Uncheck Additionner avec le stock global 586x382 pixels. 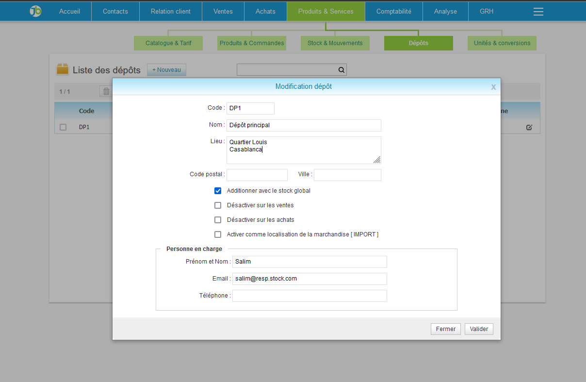point(218,191)
